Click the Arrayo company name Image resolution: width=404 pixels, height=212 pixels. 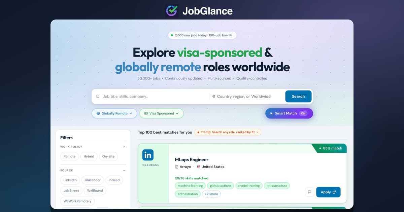pos(185,167)
